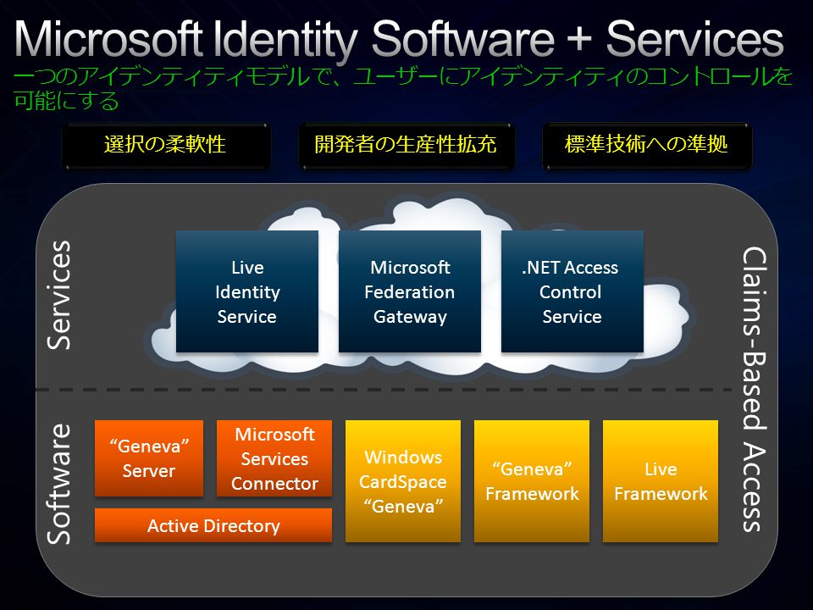Click the vertical Software label
The image size is (813, 610).
[58, 484]
